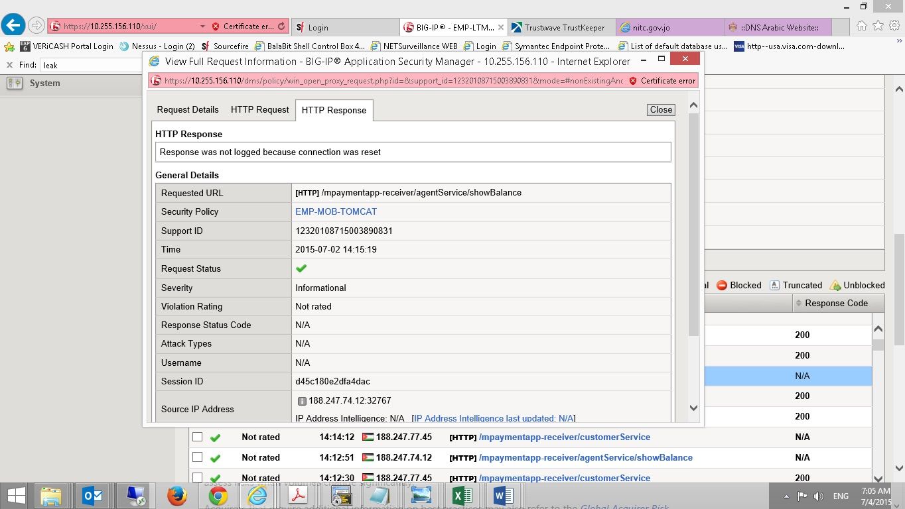Select checkbox in the 14:12:30 request row
This screenshot has height=509, width=905.
point(197,477)
